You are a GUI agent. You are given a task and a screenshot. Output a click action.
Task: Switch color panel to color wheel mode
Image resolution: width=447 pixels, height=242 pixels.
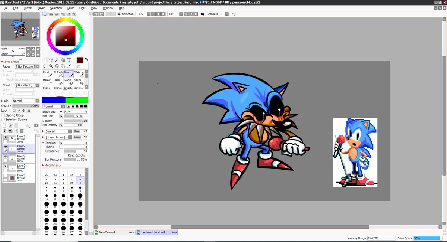click(x=45, y=14)
